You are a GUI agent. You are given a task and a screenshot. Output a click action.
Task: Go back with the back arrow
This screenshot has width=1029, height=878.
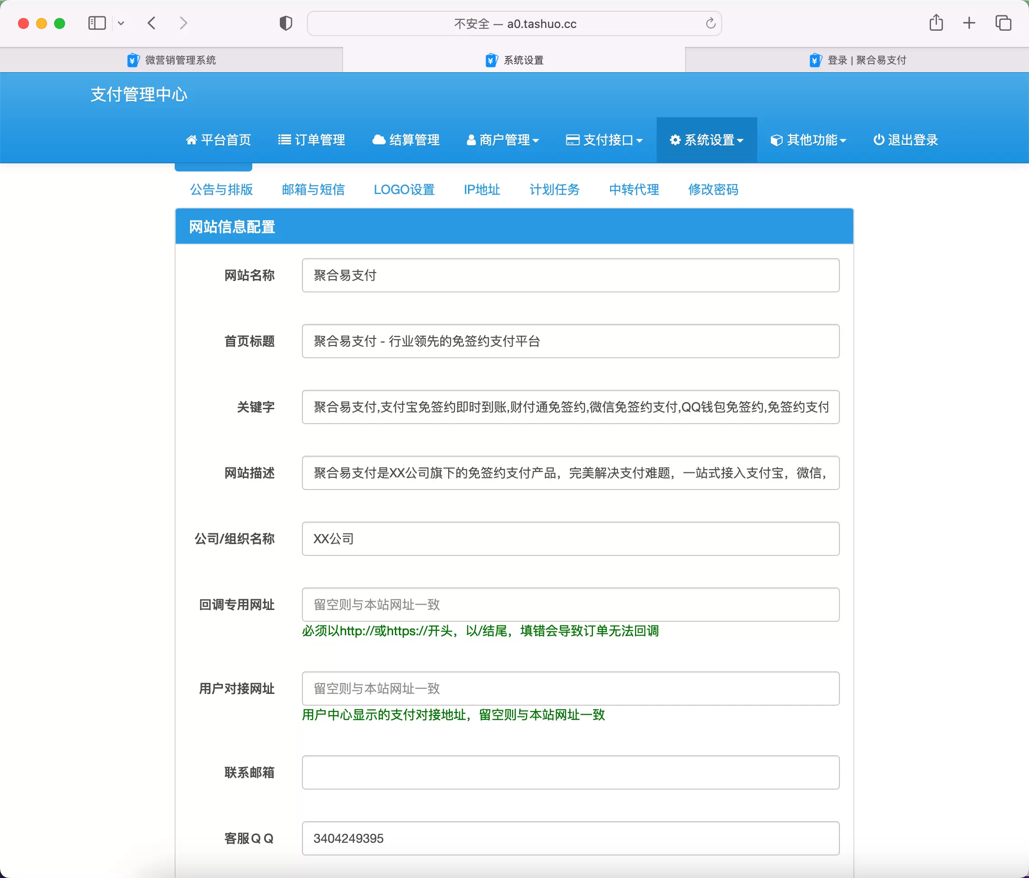point(152,23)
